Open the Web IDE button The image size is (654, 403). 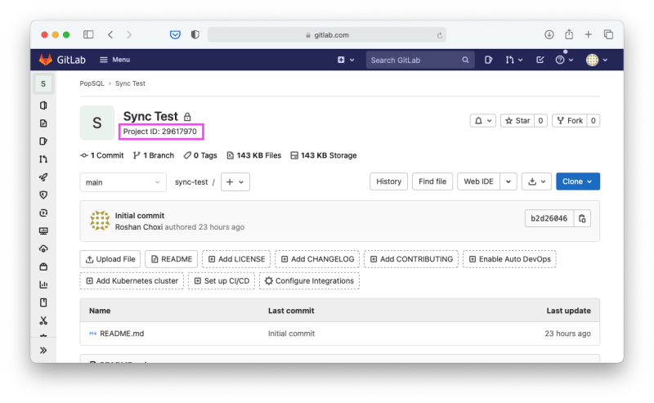click(x=478, y=181)
